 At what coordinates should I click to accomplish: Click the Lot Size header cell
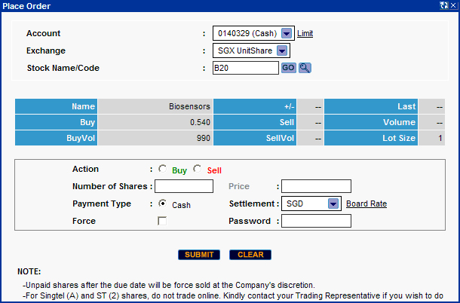371,138
